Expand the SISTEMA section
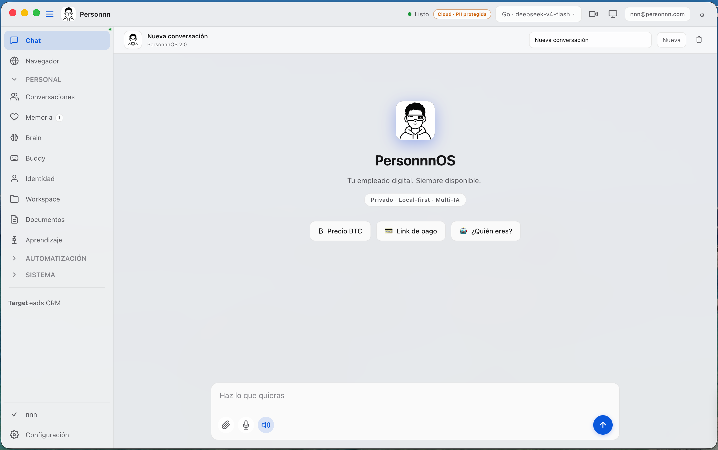The image size is (718, 450). 57,275
